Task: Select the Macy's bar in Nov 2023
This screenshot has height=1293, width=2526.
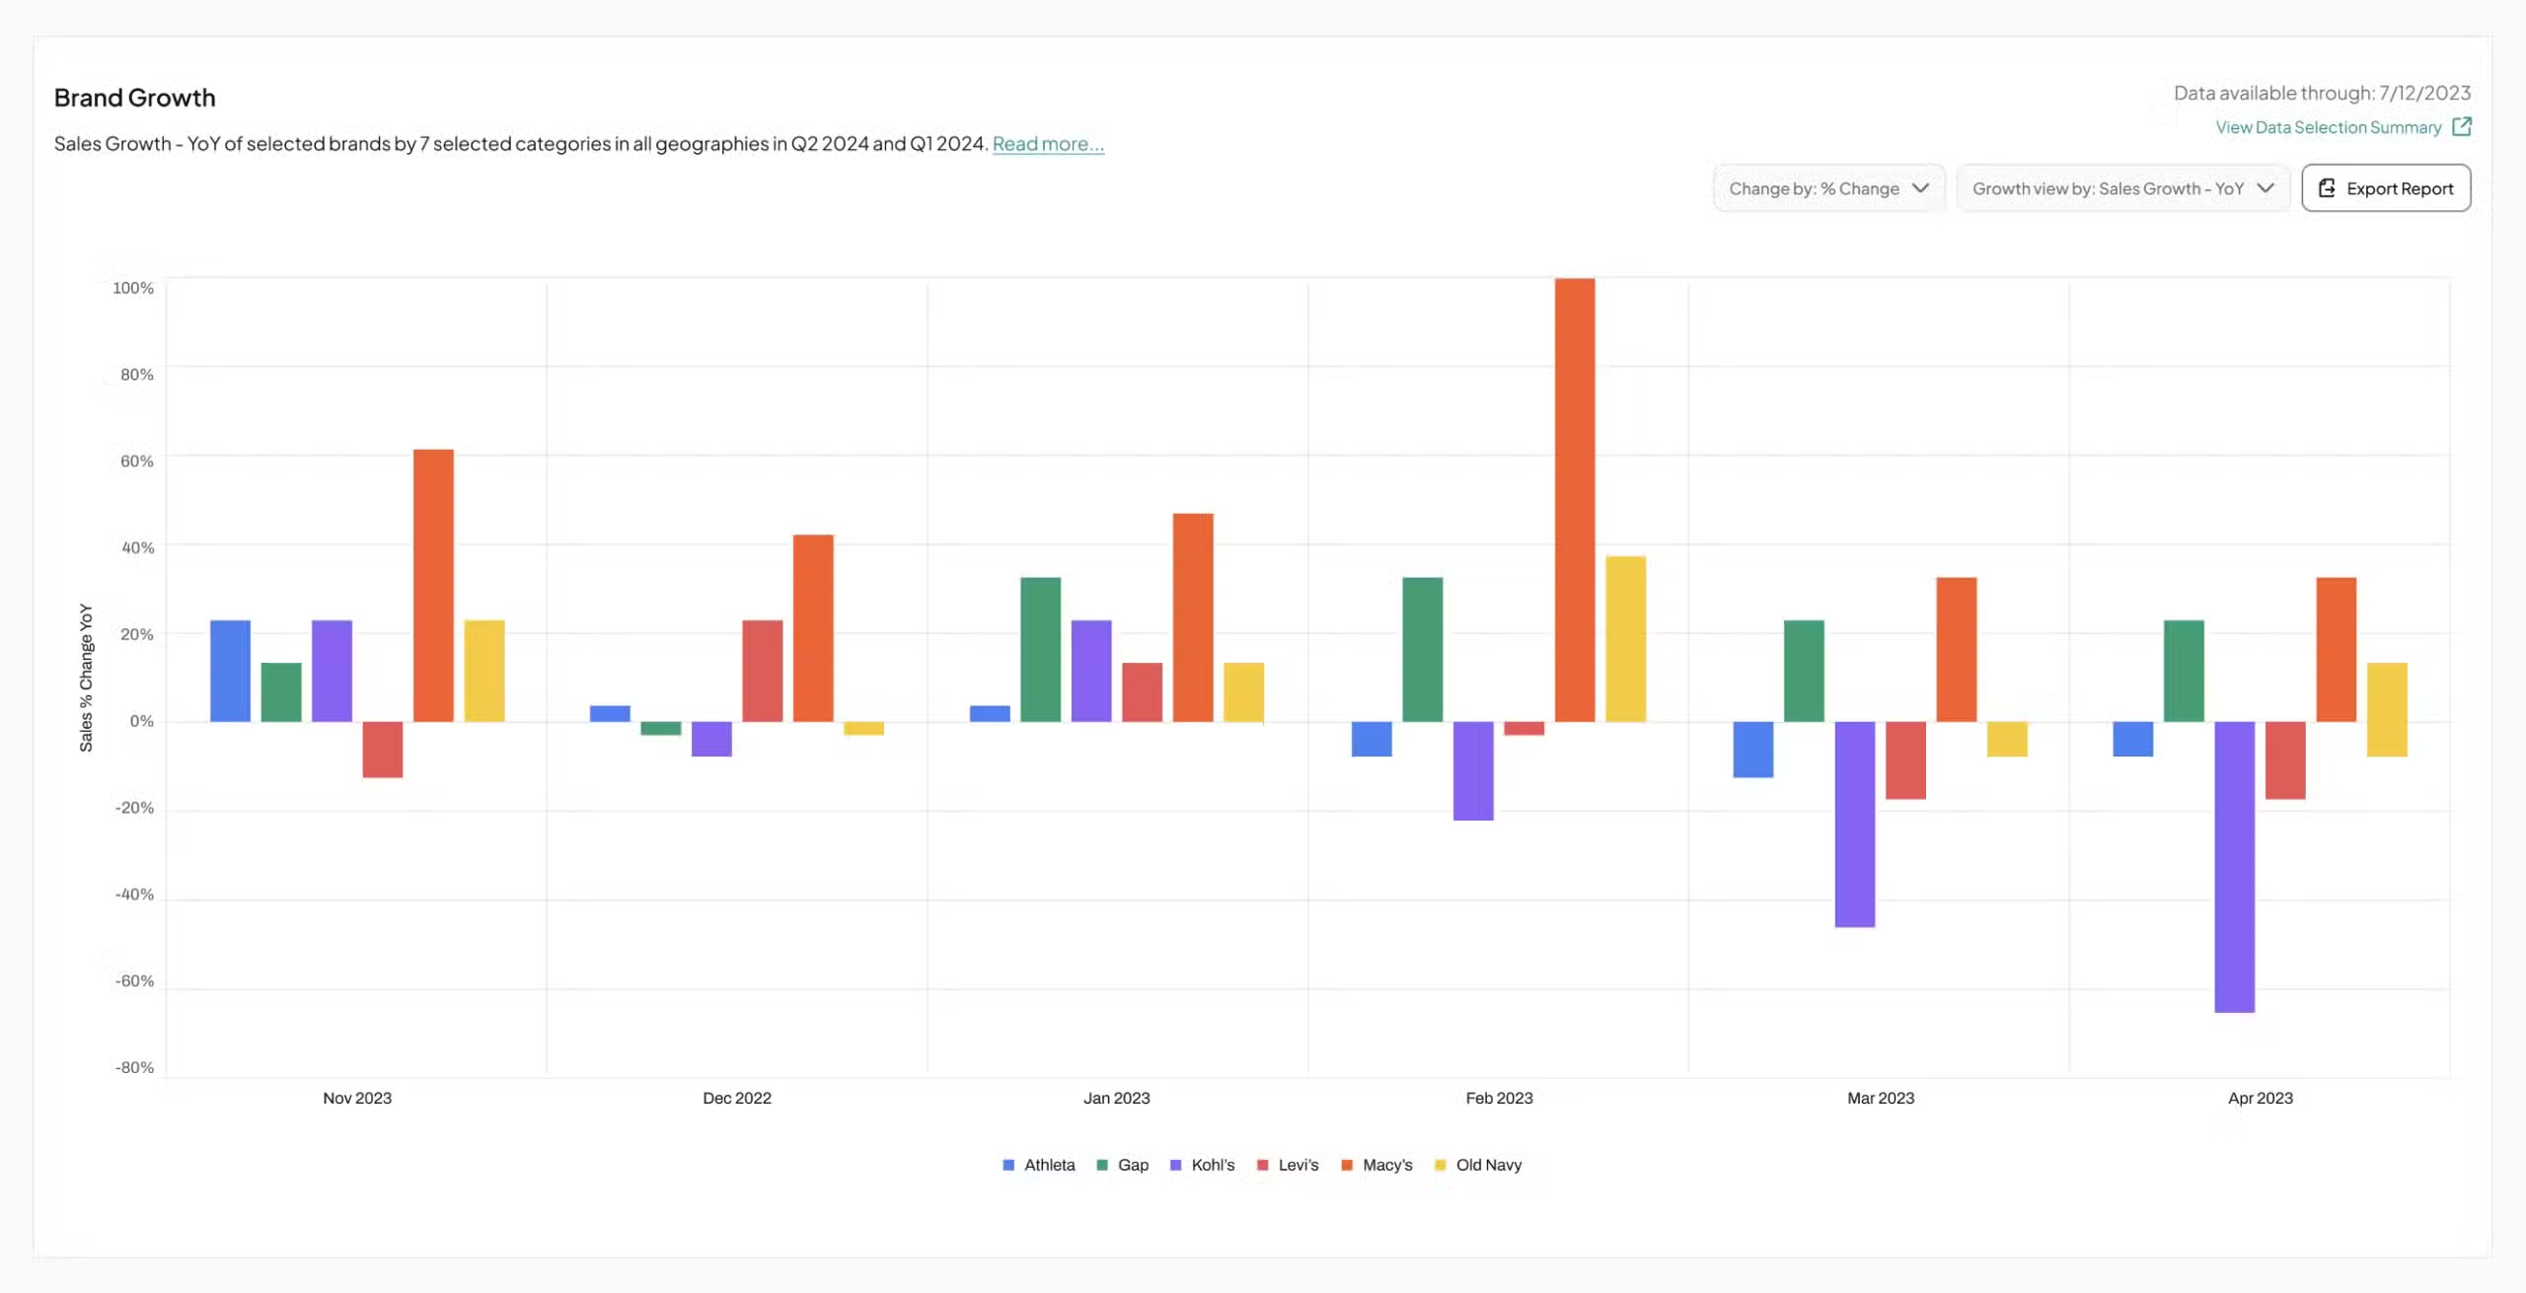Action: 433,586
